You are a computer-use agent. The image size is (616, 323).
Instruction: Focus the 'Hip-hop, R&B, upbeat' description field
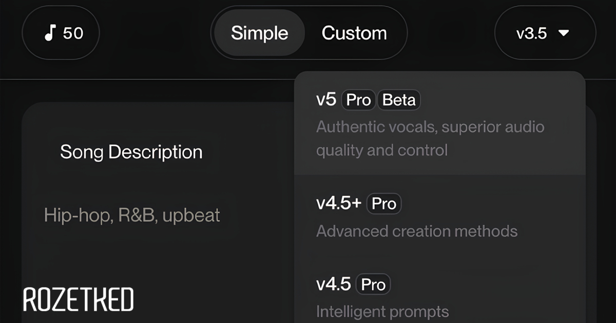click(x=132, y=215)
